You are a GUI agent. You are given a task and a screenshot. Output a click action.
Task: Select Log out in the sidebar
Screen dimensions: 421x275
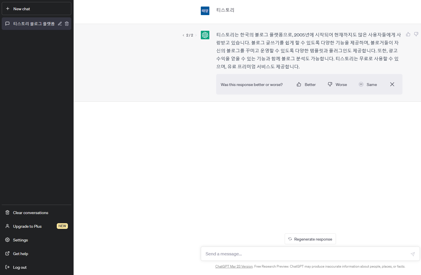[20, 267]
